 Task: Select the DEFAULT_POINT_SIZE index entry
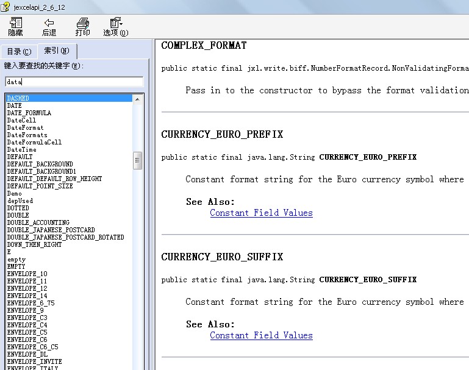coord(40,186)
